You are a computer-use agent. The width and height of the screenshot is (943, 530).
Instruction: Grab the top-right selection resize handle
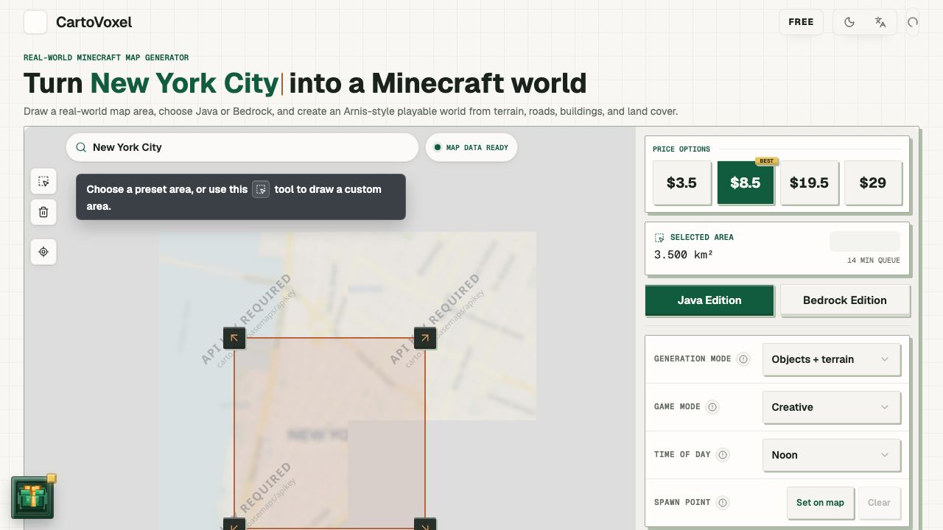point(425,338)
